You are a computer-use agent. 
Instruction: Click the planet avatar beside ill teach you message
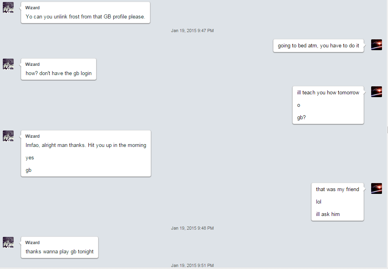pyautogui.click(x=376, y=92)
